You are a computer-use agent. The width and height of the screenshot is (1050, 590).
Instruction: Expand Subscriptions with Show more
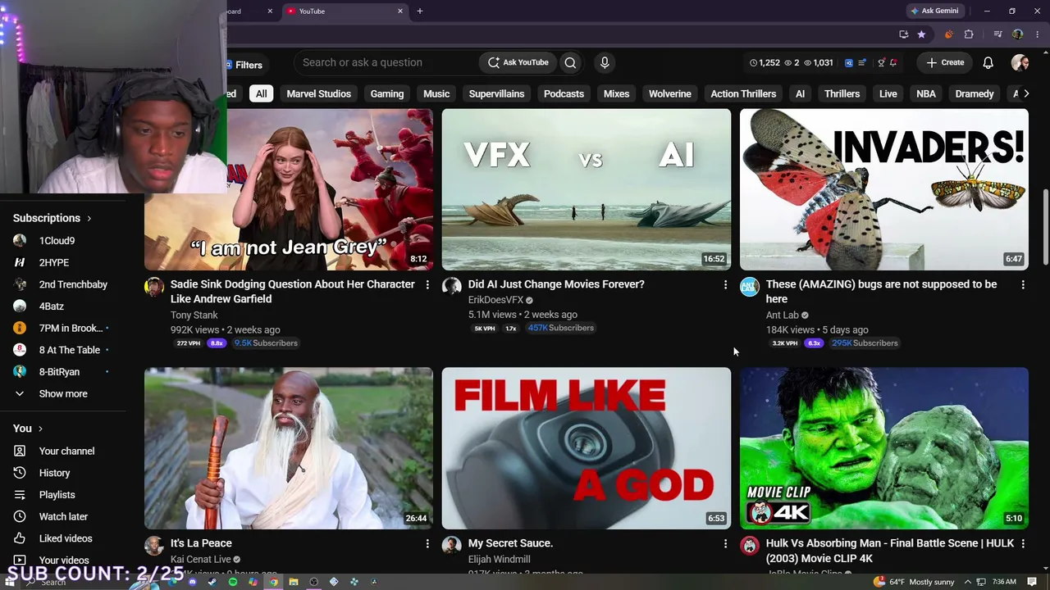coord(63,393)
